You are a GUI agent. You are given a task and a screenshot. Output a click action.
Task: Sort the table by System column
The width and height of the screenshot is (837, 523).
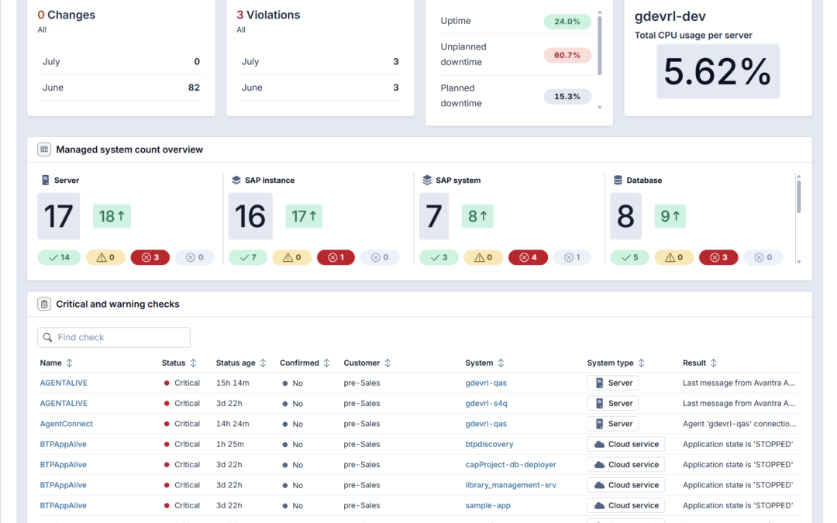click(501, 363)
